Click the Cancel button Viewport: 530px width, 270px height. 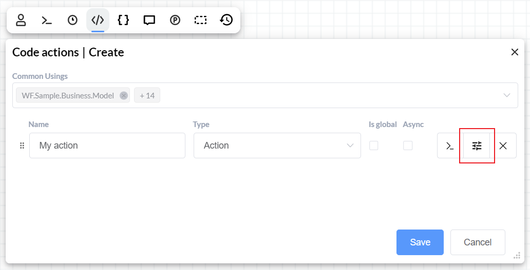tap(478, 242)
